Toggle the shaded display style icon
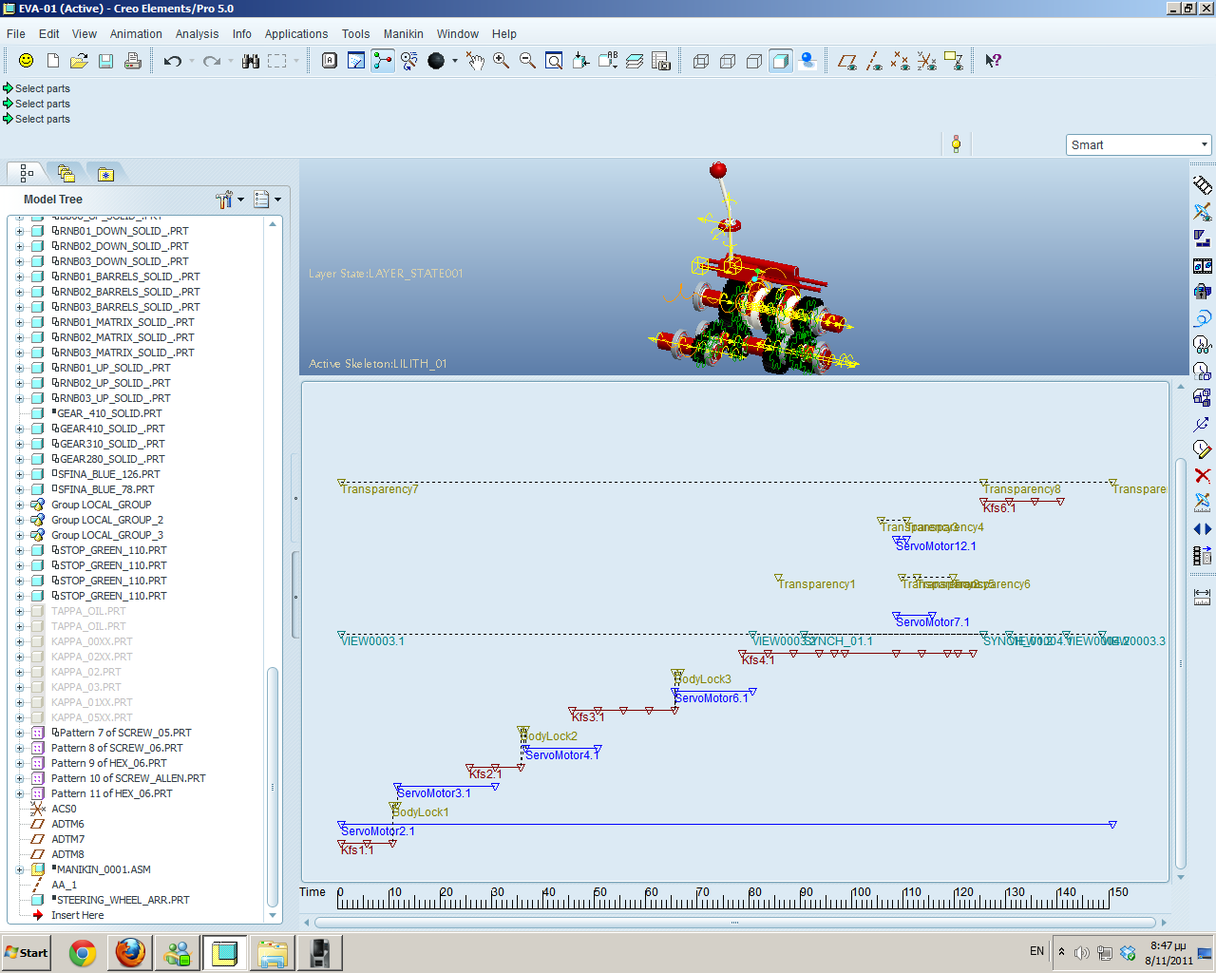 coord(781,61)
